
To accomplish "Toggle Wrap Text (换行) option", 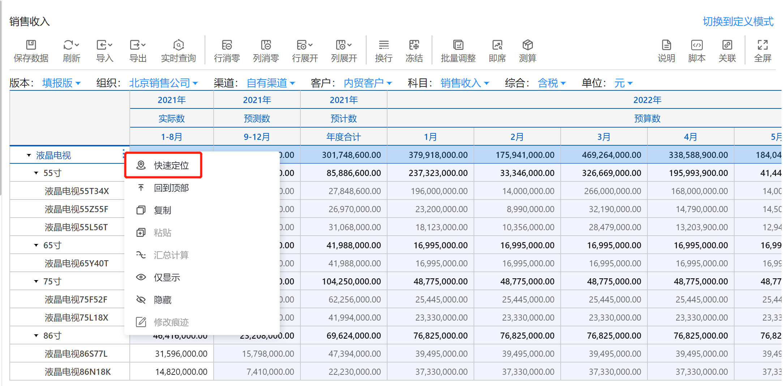I will coord(384,45).
